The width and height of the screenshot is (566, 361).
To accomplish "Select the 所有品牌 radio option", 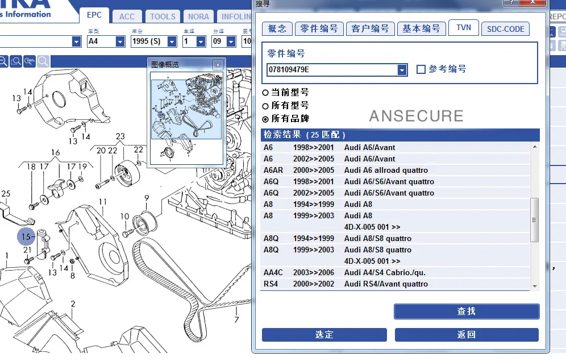I will pyautogui.click(x=265, y=119).
